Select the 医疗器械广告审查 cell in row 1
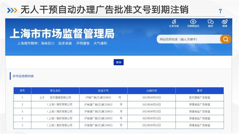 tap(200, 98)
